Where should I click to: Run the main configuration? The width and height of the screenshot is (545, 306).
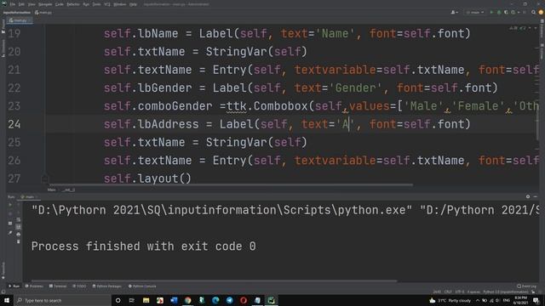[491, 12]
